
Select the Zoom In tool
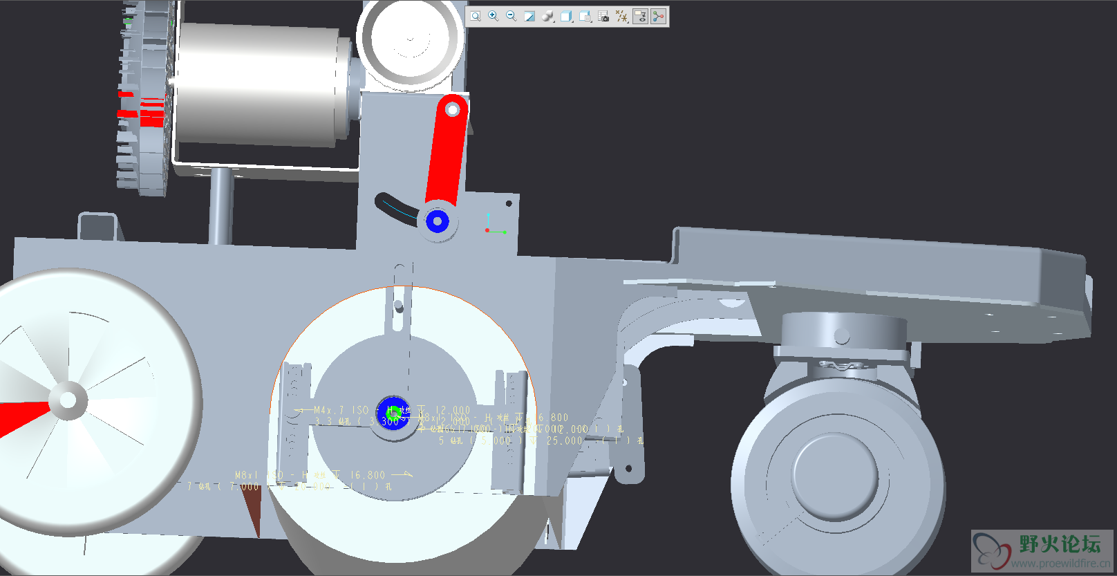(x=494, y=17)
